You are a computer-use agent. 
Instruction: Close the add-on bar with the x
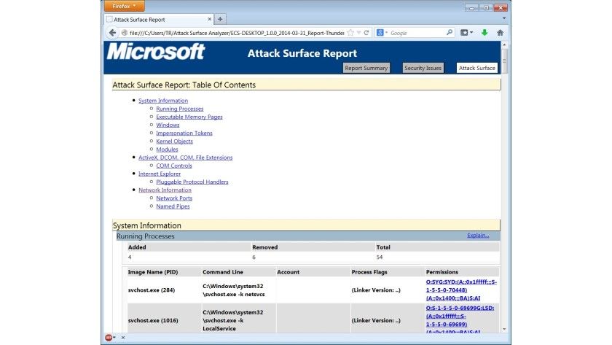coord(123,338)
